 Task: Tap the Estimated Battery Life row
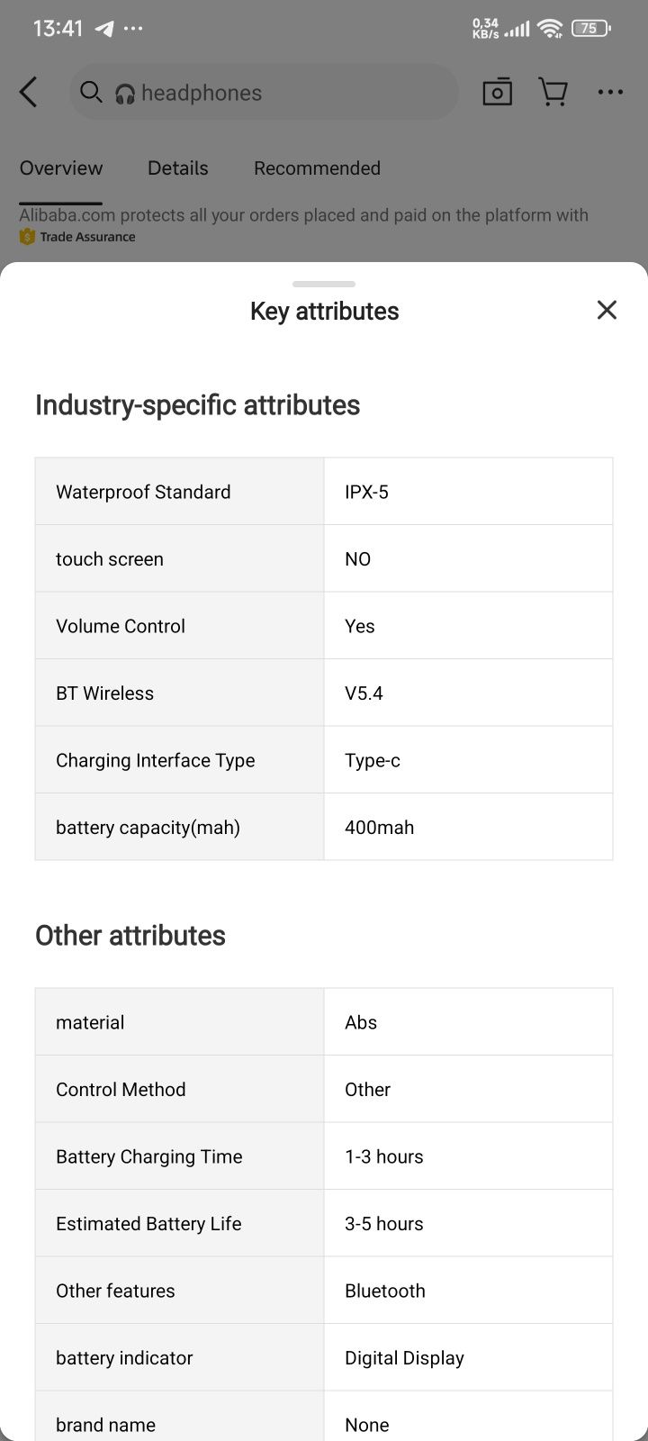pyautogui.click(x=324, y=1223)
